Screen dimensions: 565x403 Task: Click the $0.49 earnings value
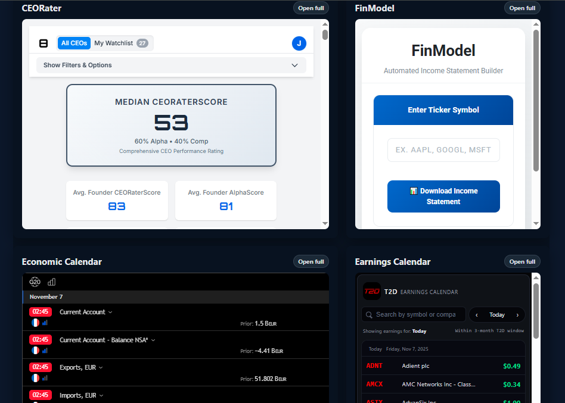512,366
